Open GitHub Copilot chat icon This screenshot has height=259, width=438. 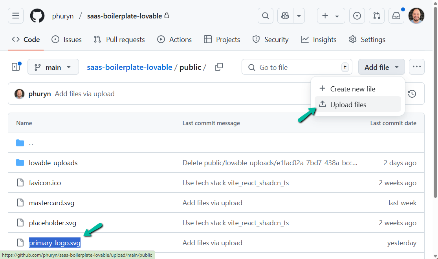click(285, 16)
